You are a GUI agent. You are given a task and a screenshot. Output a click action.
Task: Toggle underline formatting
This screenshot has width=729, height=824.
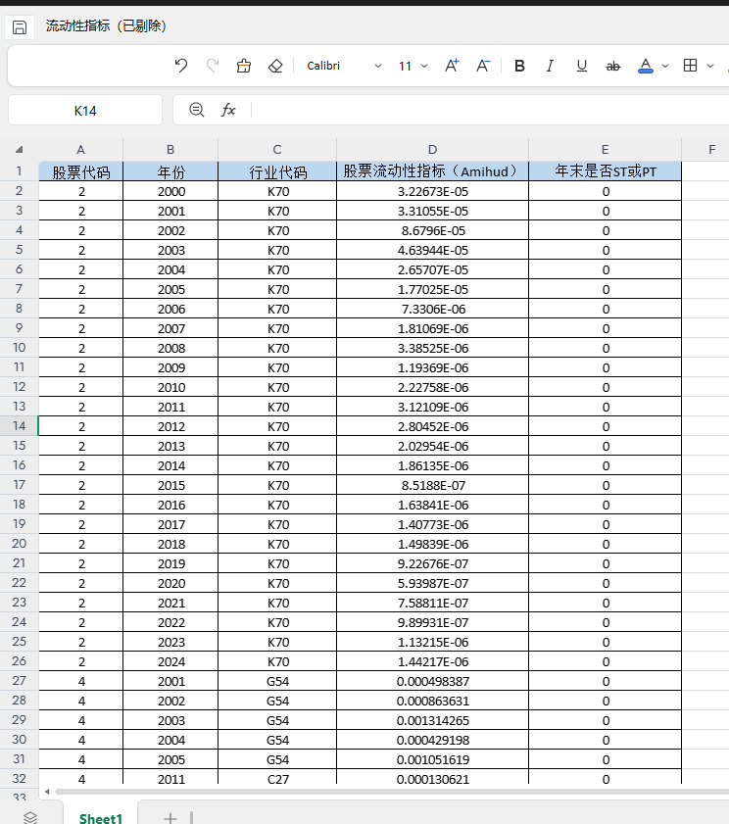(x=581, y=66)
